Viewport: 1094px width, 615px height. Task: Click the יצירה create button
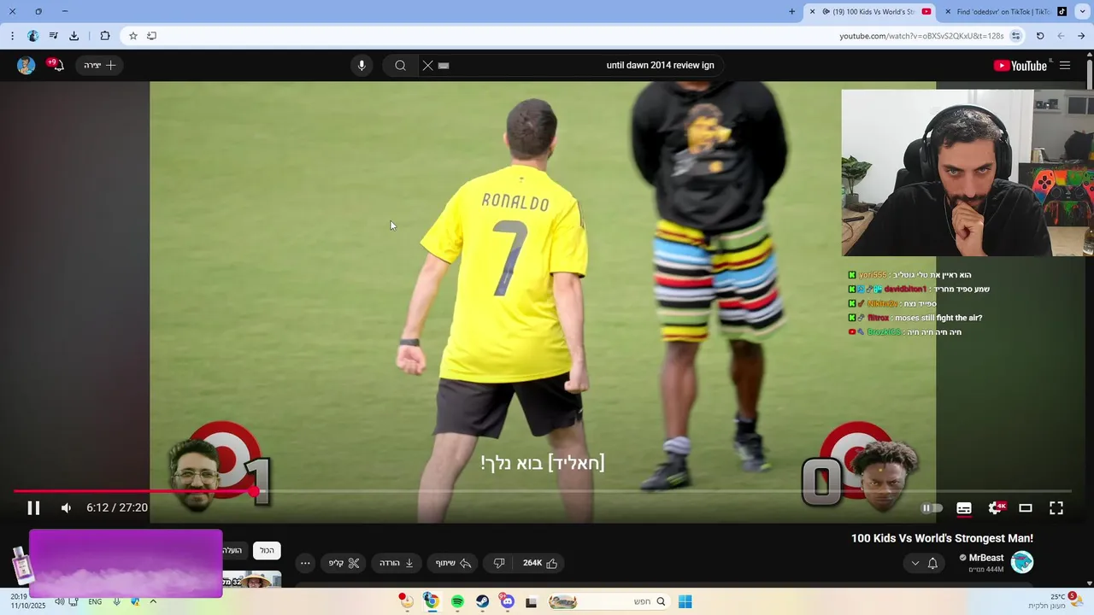(x=99, y=66)
